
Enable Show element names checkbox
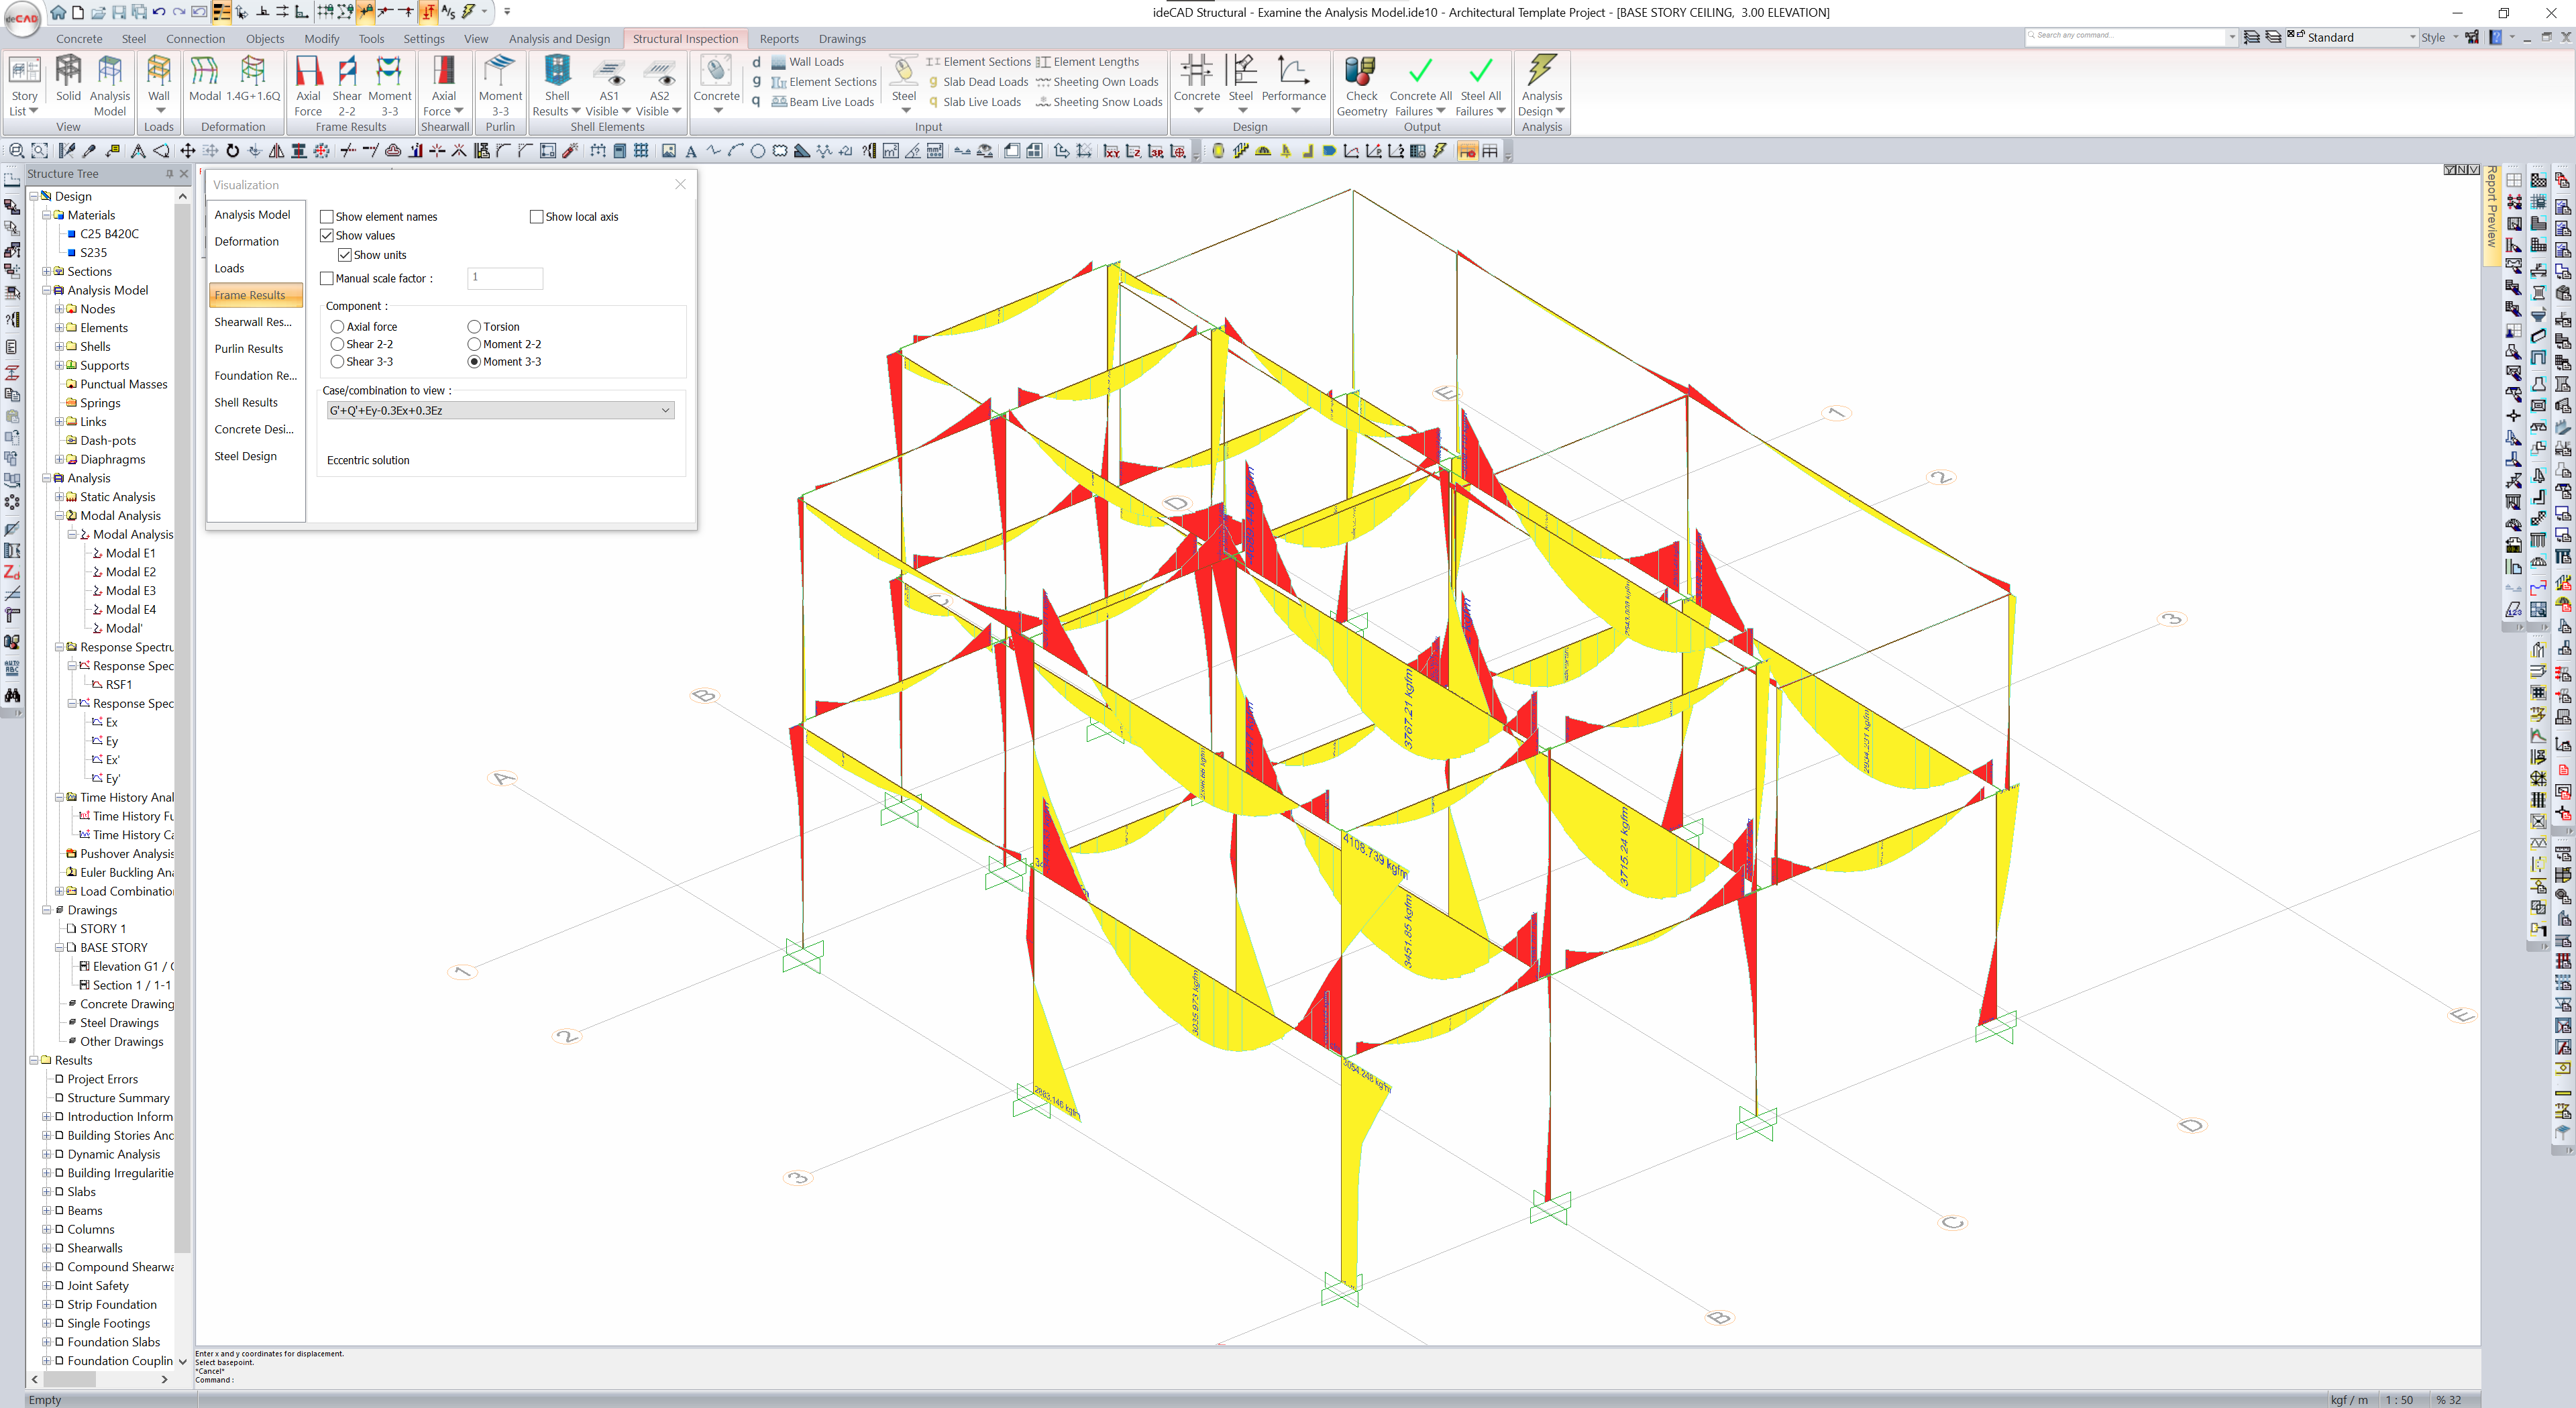click(x=327, y=217)
